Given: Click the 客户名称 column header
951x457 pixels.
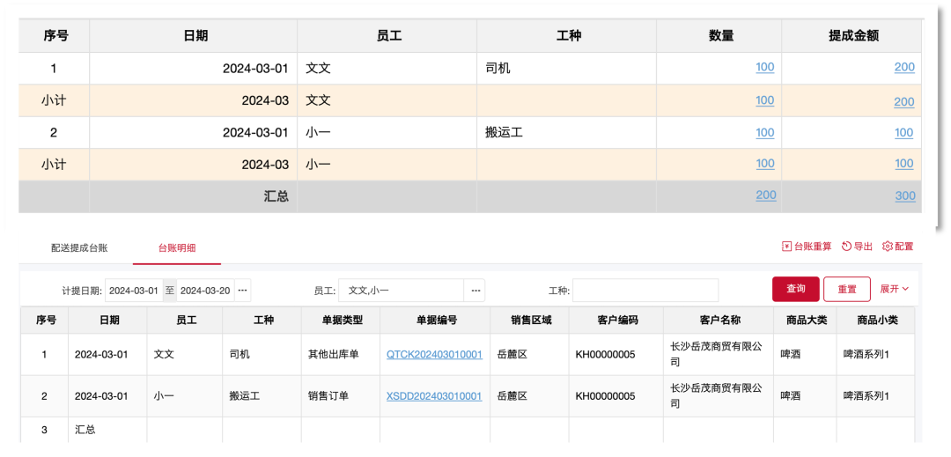Looking at the screenshot, I should pyautogui.click(x=719, y=320).
